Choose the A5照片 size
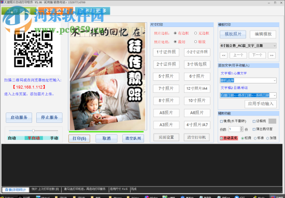The width and height of the screenshot is (285, 198). (166, 112)
